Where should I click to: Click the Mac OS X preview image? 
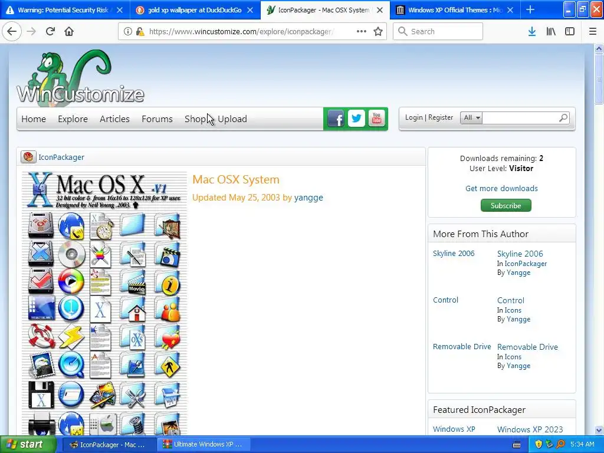click(104, 304)
